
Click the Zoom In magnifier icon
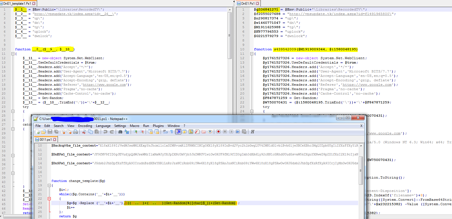point(135,132)
